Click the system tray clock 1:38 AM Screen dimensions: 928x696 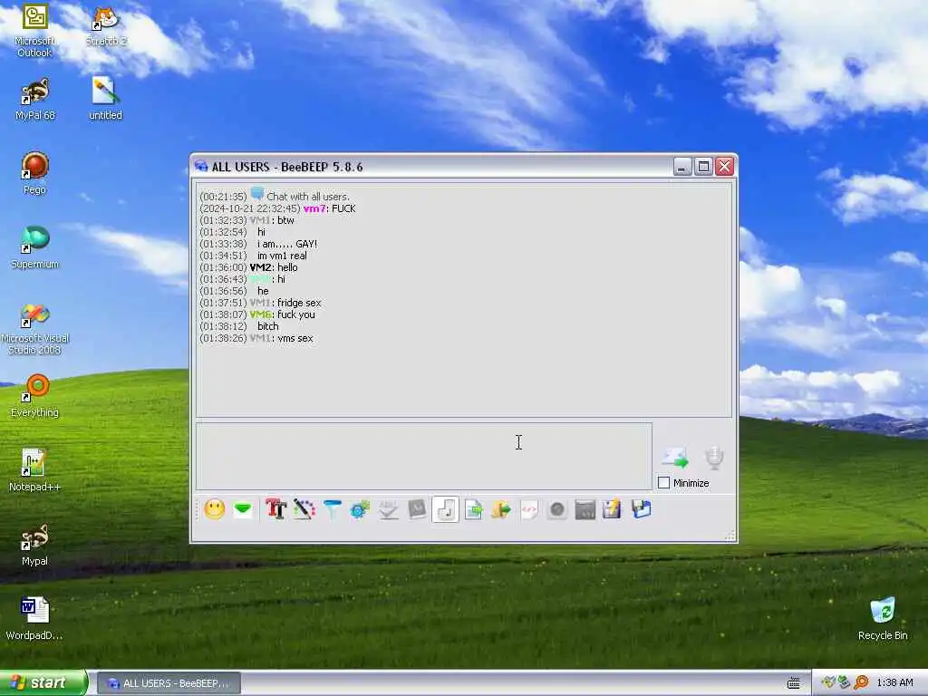click(x=894, y=682)
